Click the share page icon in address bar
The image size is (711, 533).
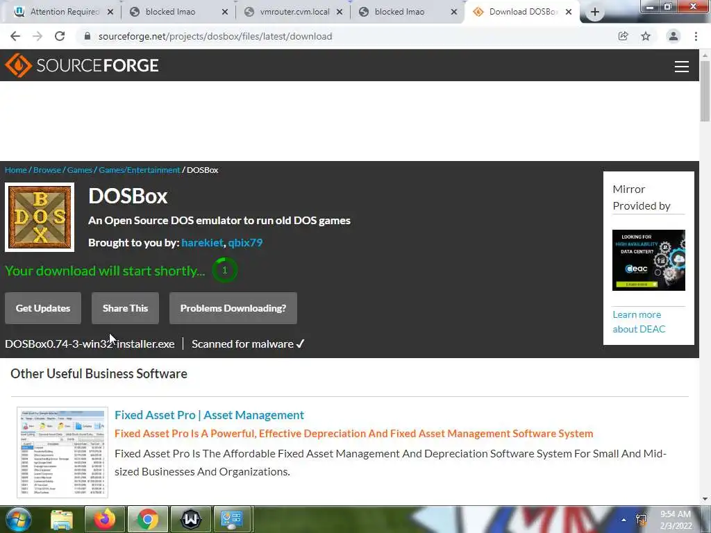(x=623, y=36)
